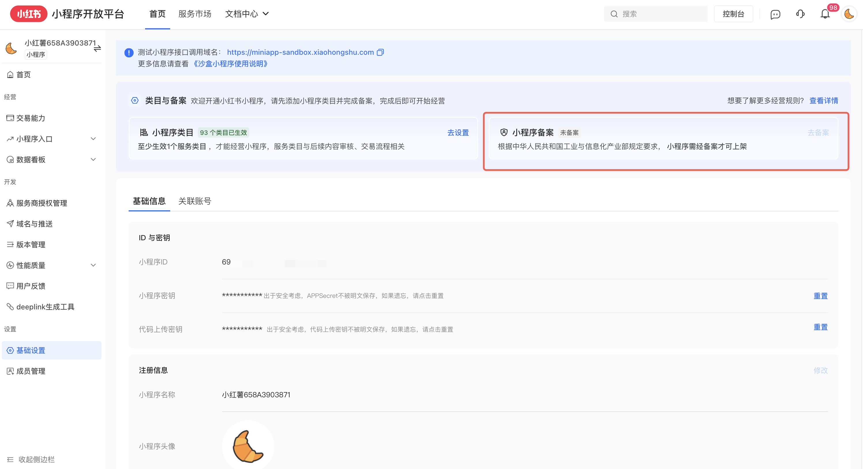Open the customer service headset icon
The width and height of the screenshot is (863, 469).
(800, 14)
